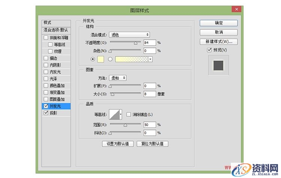Image resolution: width=281 pixels, height=178 pixels.
Task: Open the 混合模式 dropdown showing 滤色
Action: point(129,35)
